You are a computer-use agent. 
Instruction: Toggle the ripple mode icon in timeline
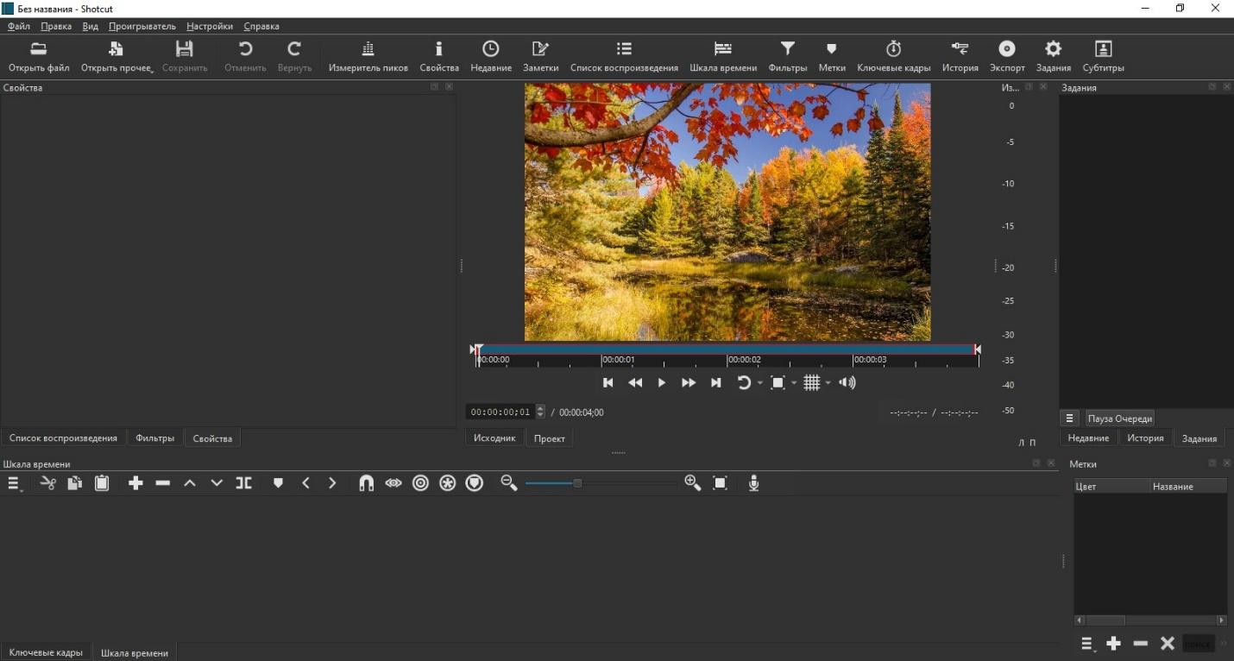coord(420,483)
